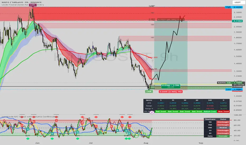246x145 pixels.
Task: Click the blue High label
Action: click(228, 7)
